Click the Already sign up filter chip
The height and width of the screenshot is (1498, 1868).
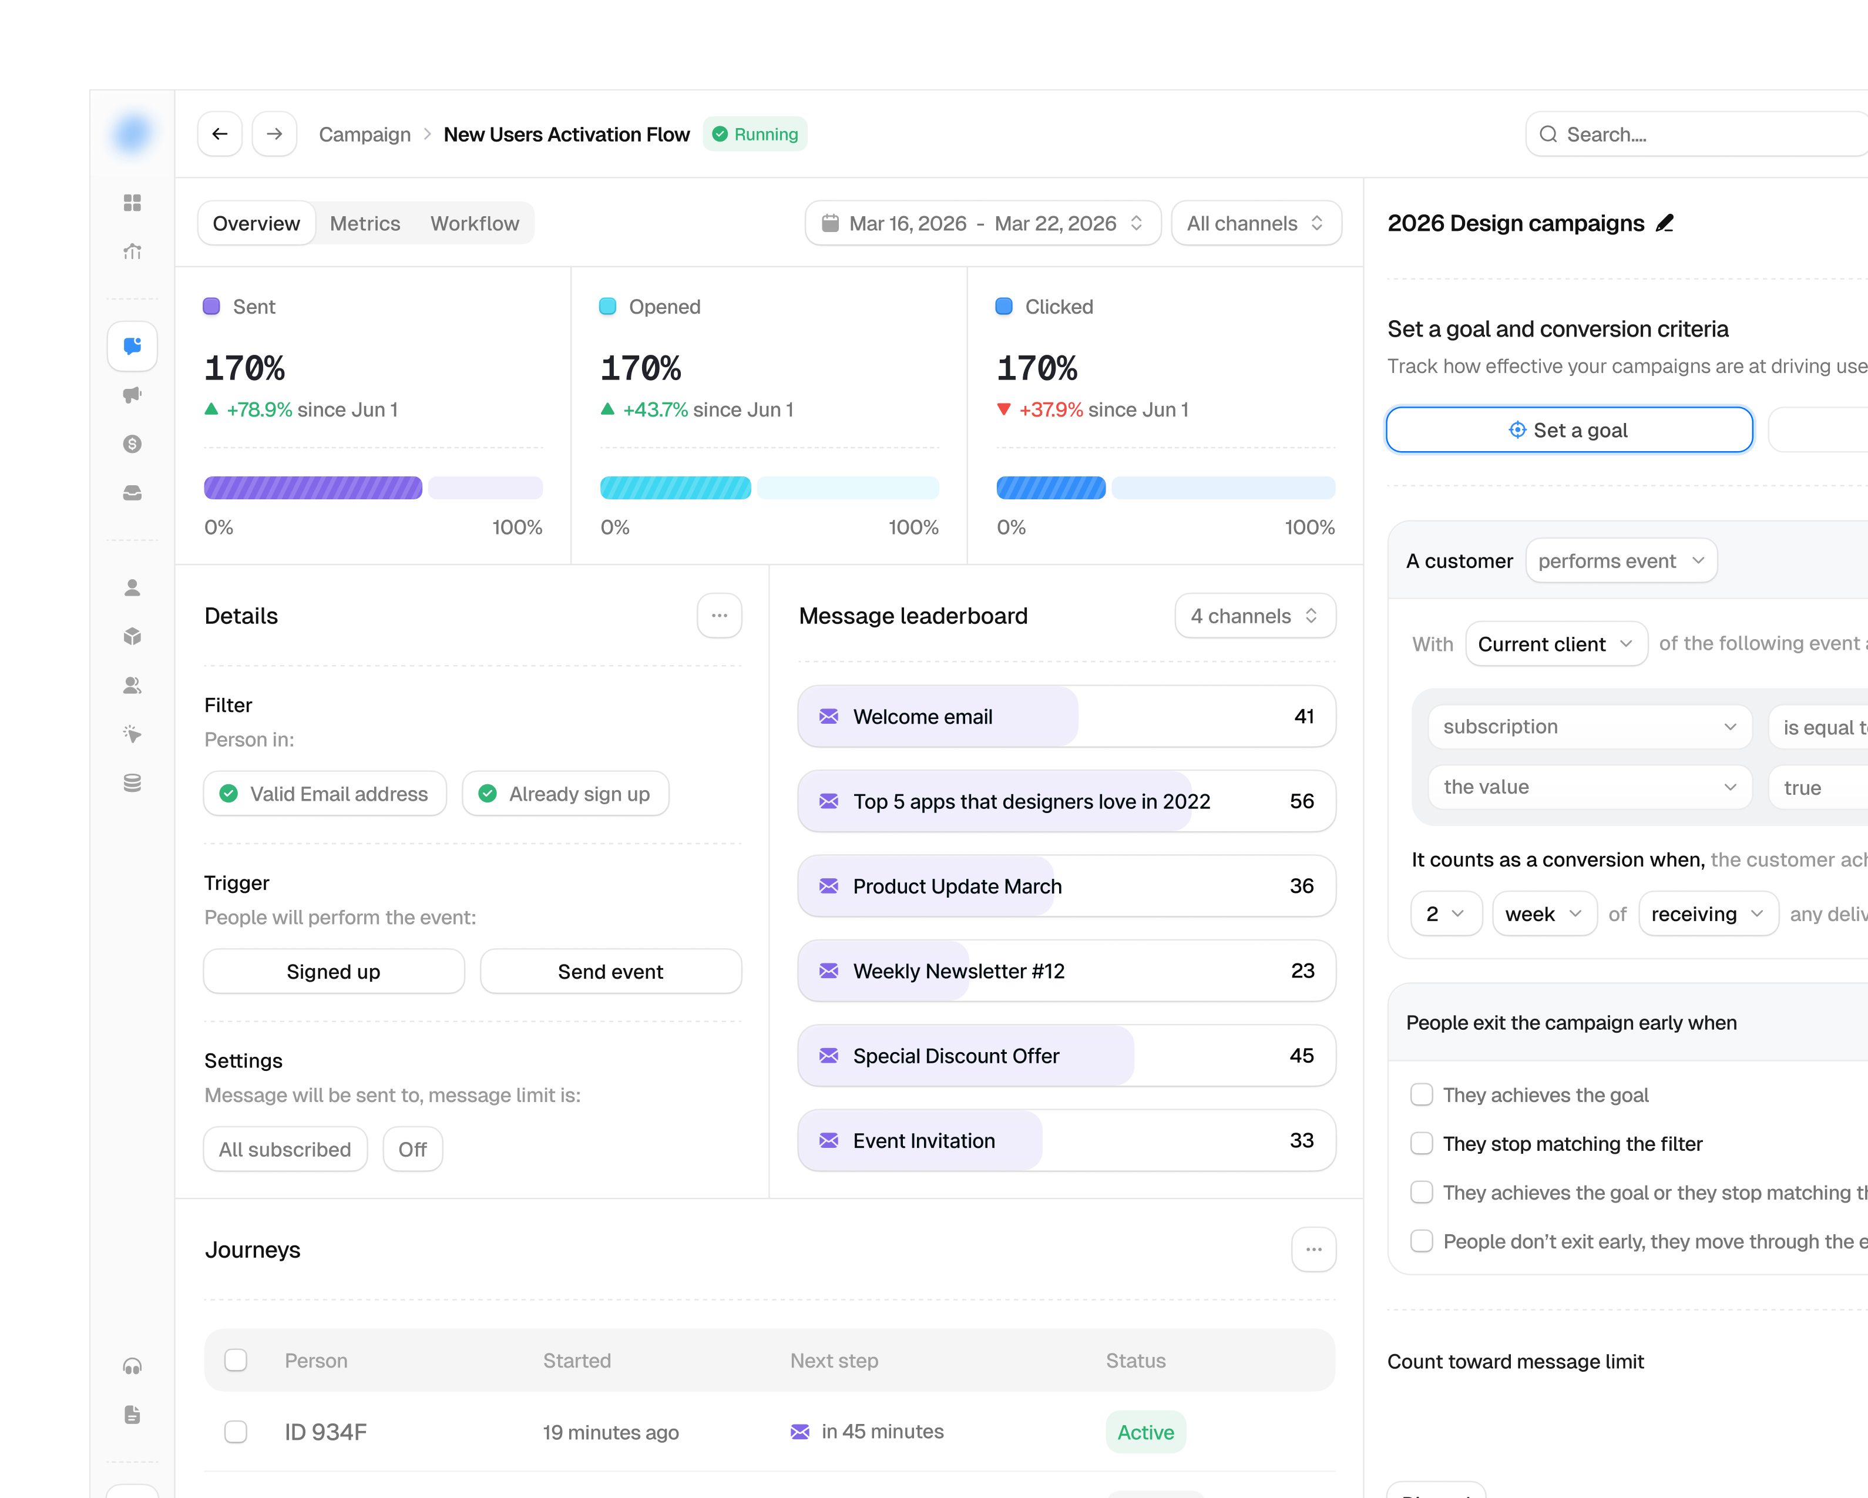(x=566, y=794)
